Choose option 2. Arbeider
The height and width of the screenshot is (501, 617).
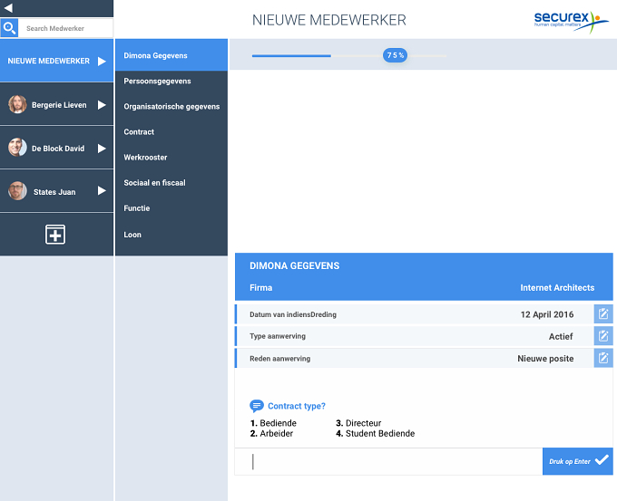point(272,433)
